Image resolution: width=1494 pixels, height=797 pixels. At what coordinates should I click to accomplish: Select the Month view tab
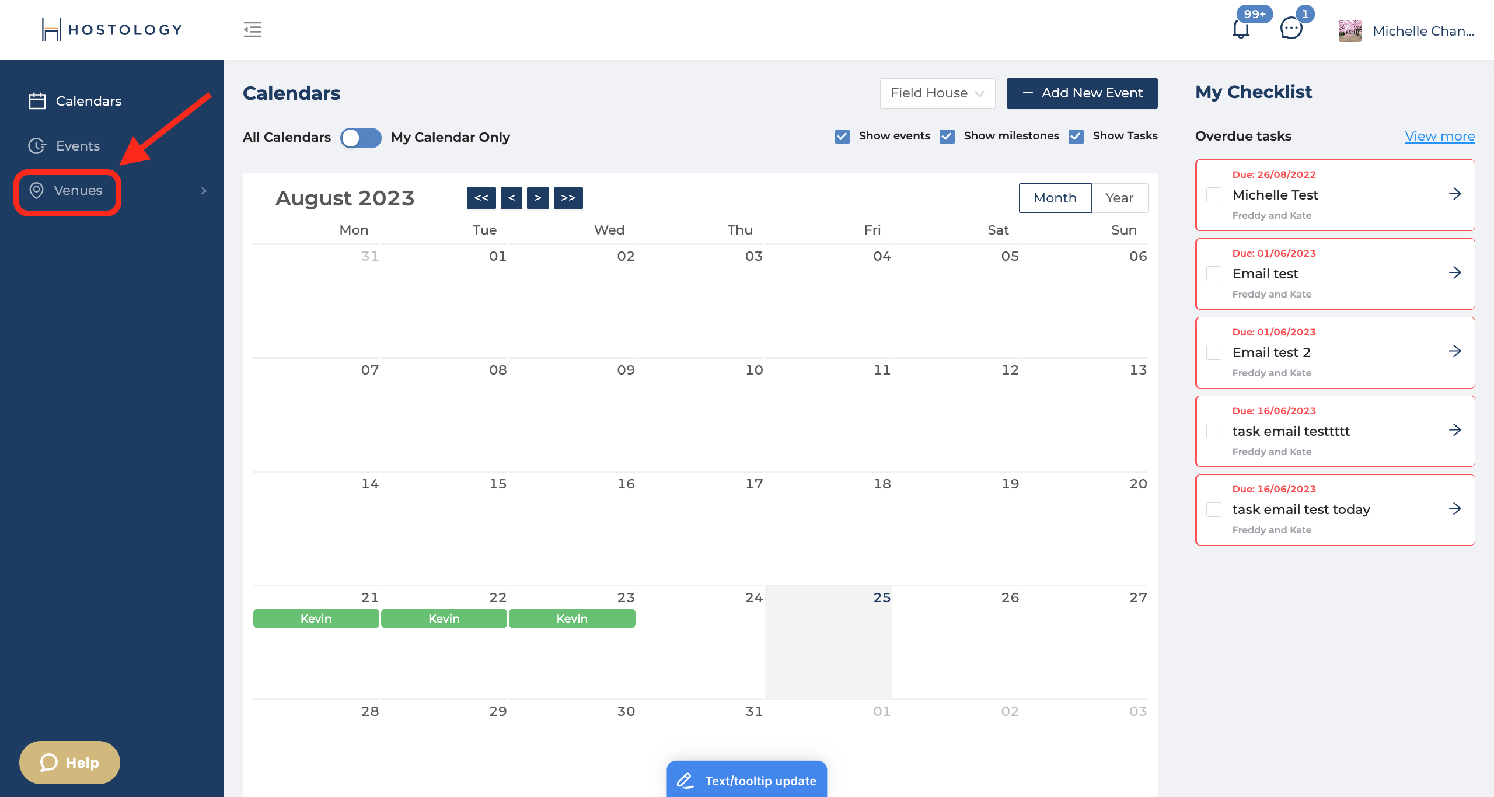point(1055,198)
